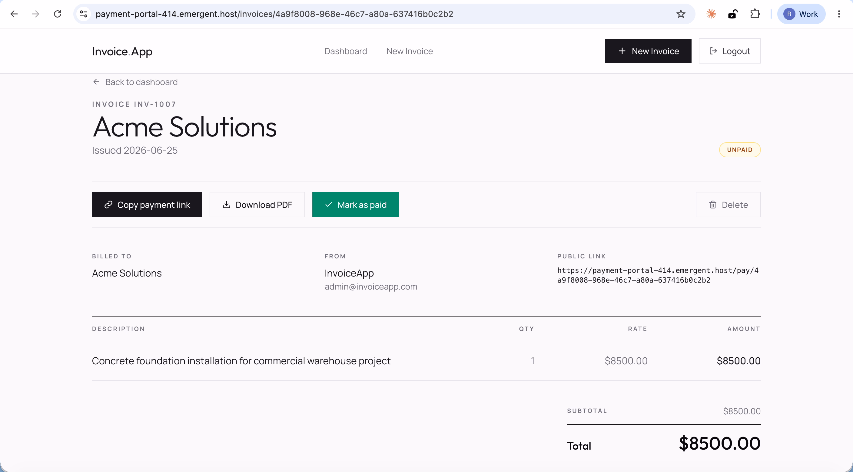853x472 pixels.
Task: Click the InvoiceApp sender name
Action: tap(349, 273)
